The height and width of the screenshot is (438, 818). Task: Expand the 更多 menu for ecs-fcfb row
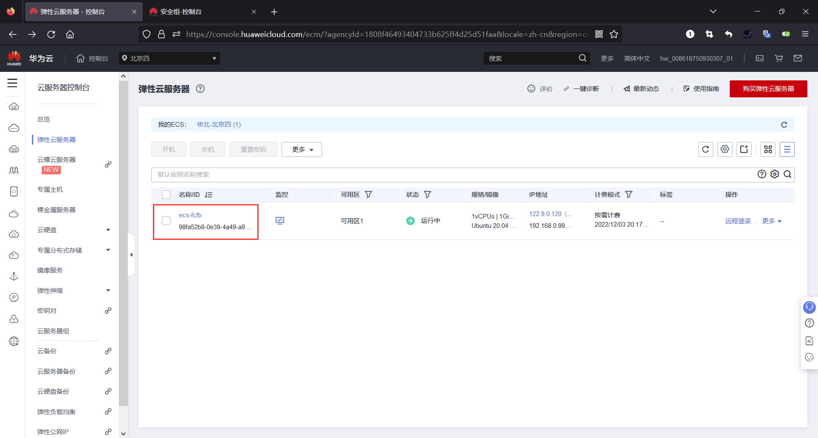tap(772, 221)
